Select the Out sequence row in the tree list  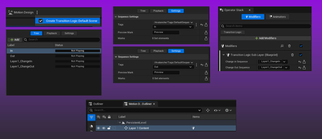point(54,56)
